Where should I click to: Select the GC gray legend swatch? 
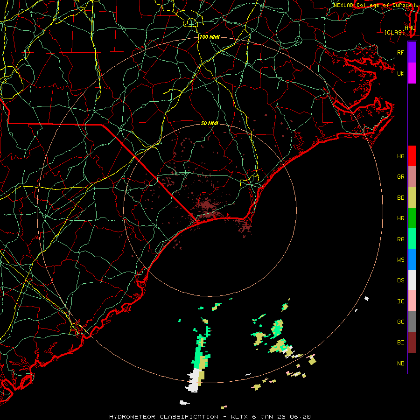click(412, 322)
